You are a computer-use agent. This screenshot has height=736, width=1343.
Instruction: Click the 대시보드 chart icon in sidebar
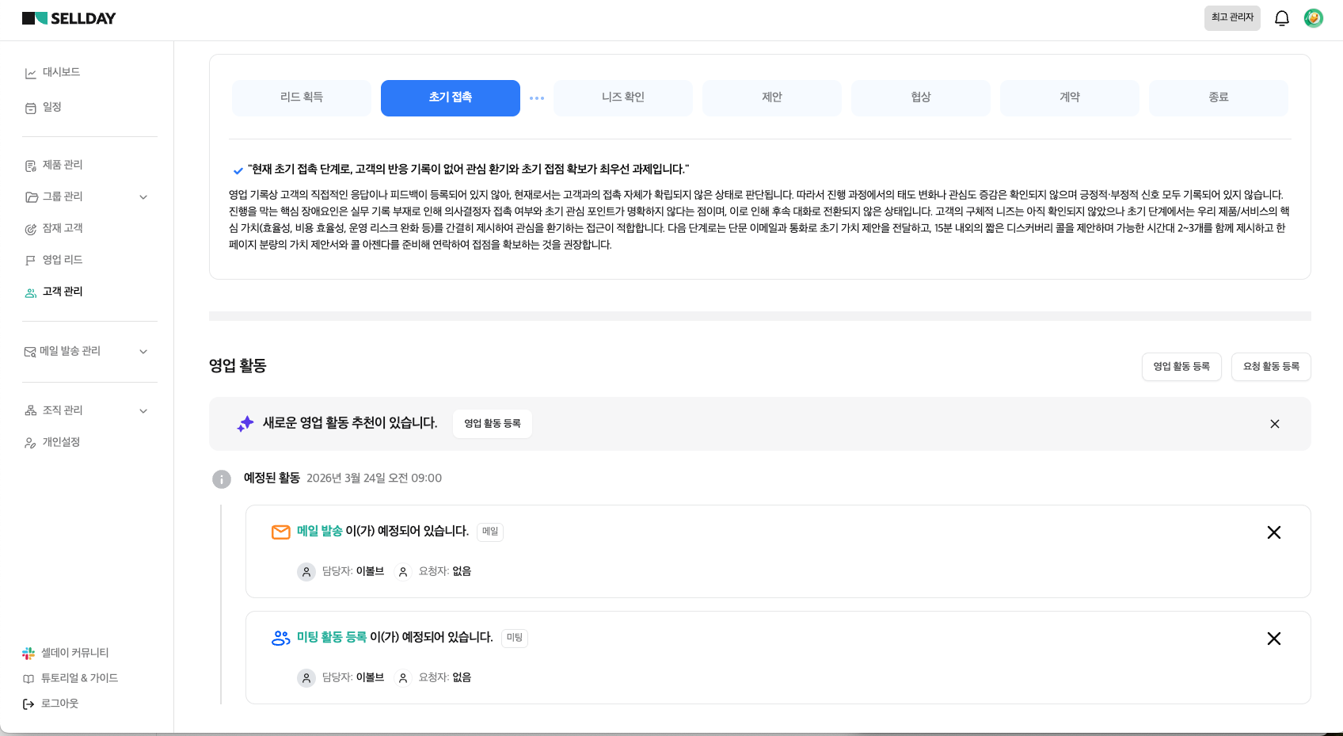[31, 73]
